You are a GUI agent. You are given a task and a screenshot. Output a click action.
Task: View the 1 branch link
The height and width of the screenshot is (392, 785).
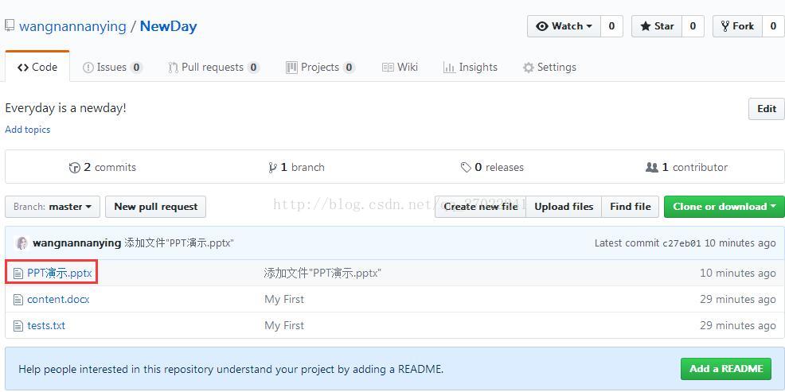[296, 168]
